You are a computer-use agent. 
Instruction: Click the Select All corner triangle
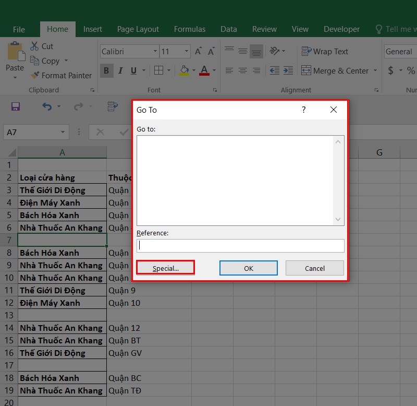[12, 153]
